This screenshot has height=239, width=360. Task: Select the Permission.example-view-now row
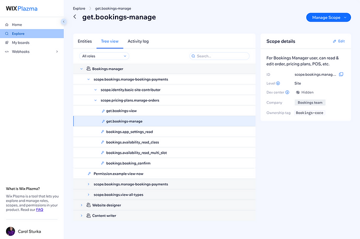[164, 174]
